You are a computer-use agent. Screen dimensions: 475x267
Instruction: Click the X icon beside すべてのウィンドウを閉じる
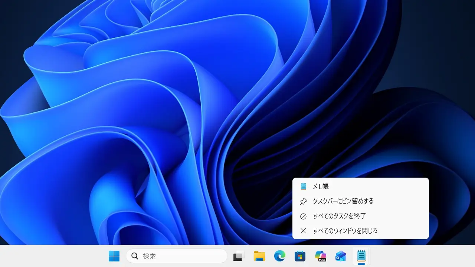click(304, 230)
